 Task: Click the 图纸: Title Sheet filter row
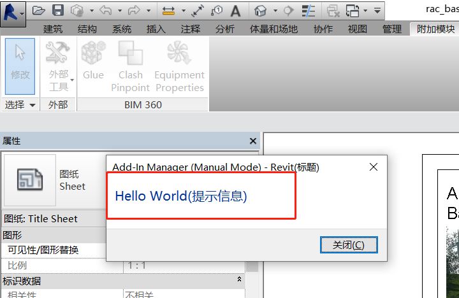pyautogui.click(x=54, y=219)
